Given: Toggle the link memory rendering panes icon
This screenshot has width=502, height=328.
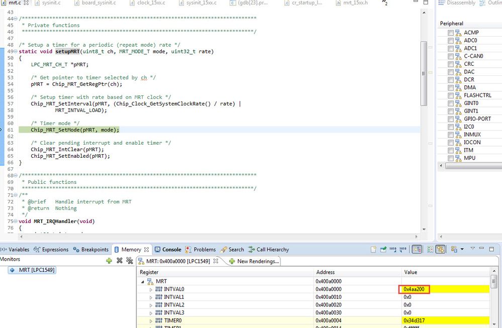Looking at the screenshot, I should 441,249.
